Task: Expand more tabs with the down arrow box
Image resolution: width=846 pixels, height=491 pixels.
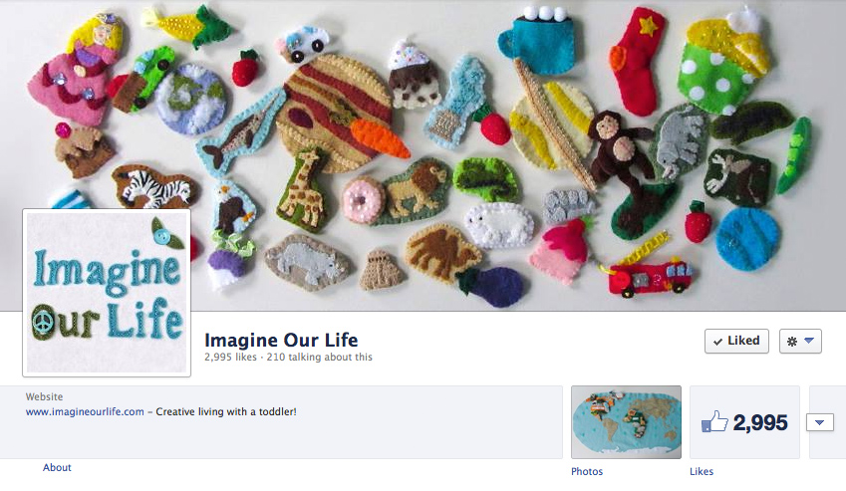Action: pos(819,422)
